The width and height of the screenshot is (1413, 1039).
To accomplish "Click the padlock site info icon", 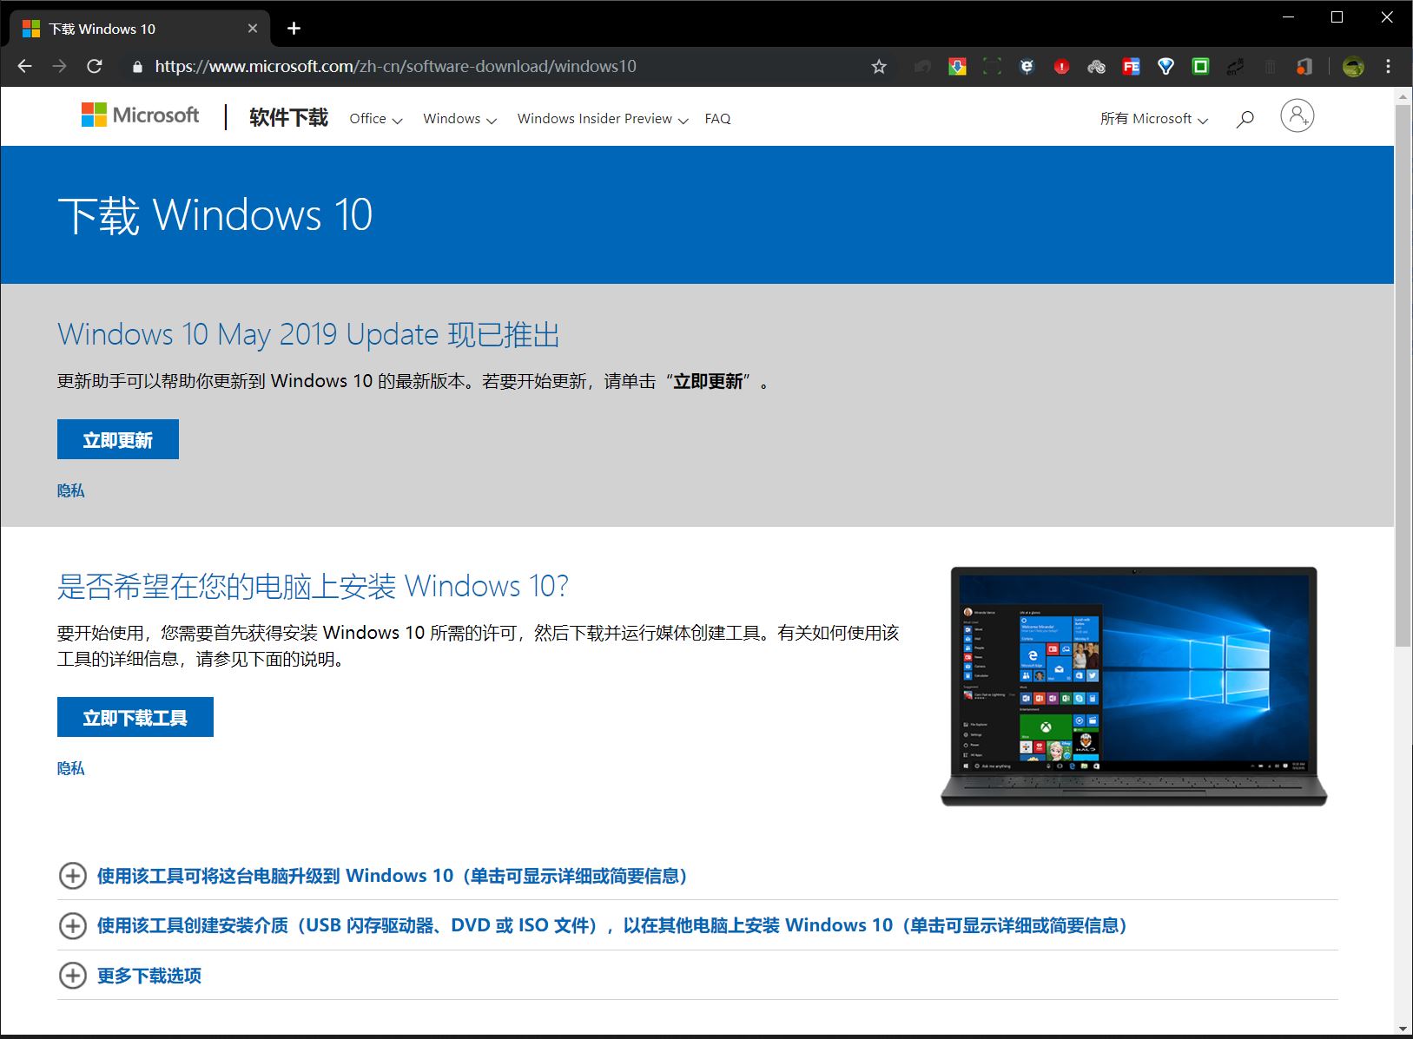I will pyautogui.click(x=136, y=67).
